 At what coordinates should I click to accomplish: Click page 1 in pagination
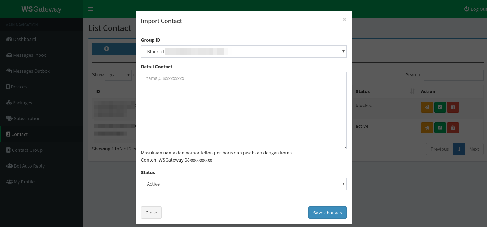coord(459,149)
